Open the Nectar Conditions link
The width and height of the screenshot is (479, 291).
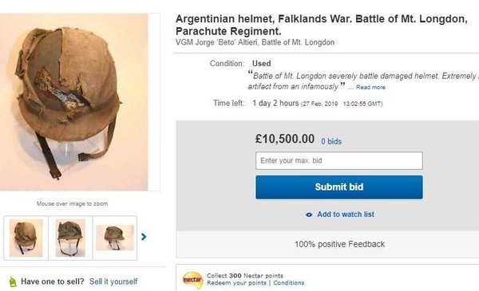289,283
